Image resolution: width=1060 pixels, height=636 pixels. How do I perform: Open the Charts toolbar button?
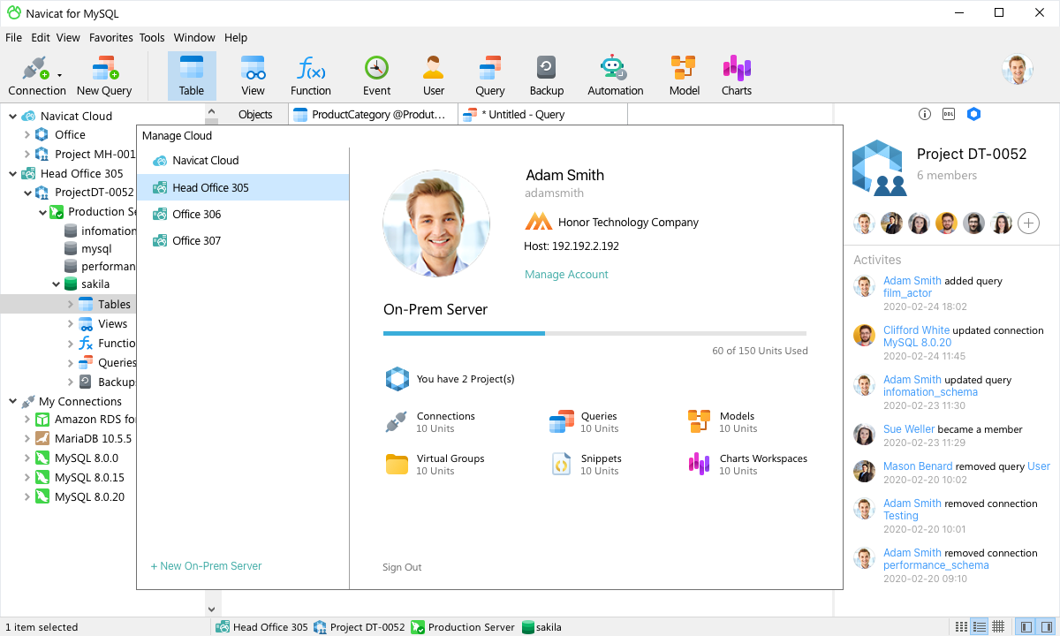click(736, 76)
